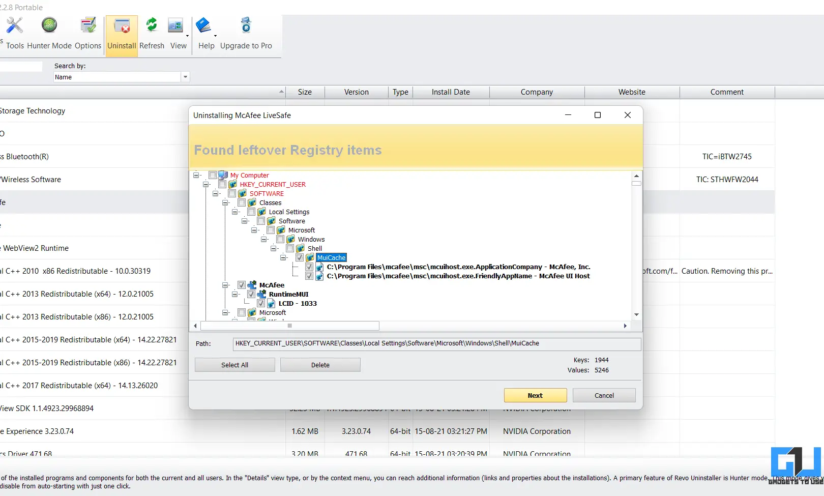Click Upgrade to Pro
824x496 pixels.
[246, 34]
